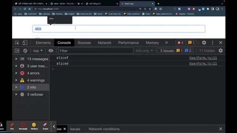Open the Chrome three-dot menu

pos(222,9)
